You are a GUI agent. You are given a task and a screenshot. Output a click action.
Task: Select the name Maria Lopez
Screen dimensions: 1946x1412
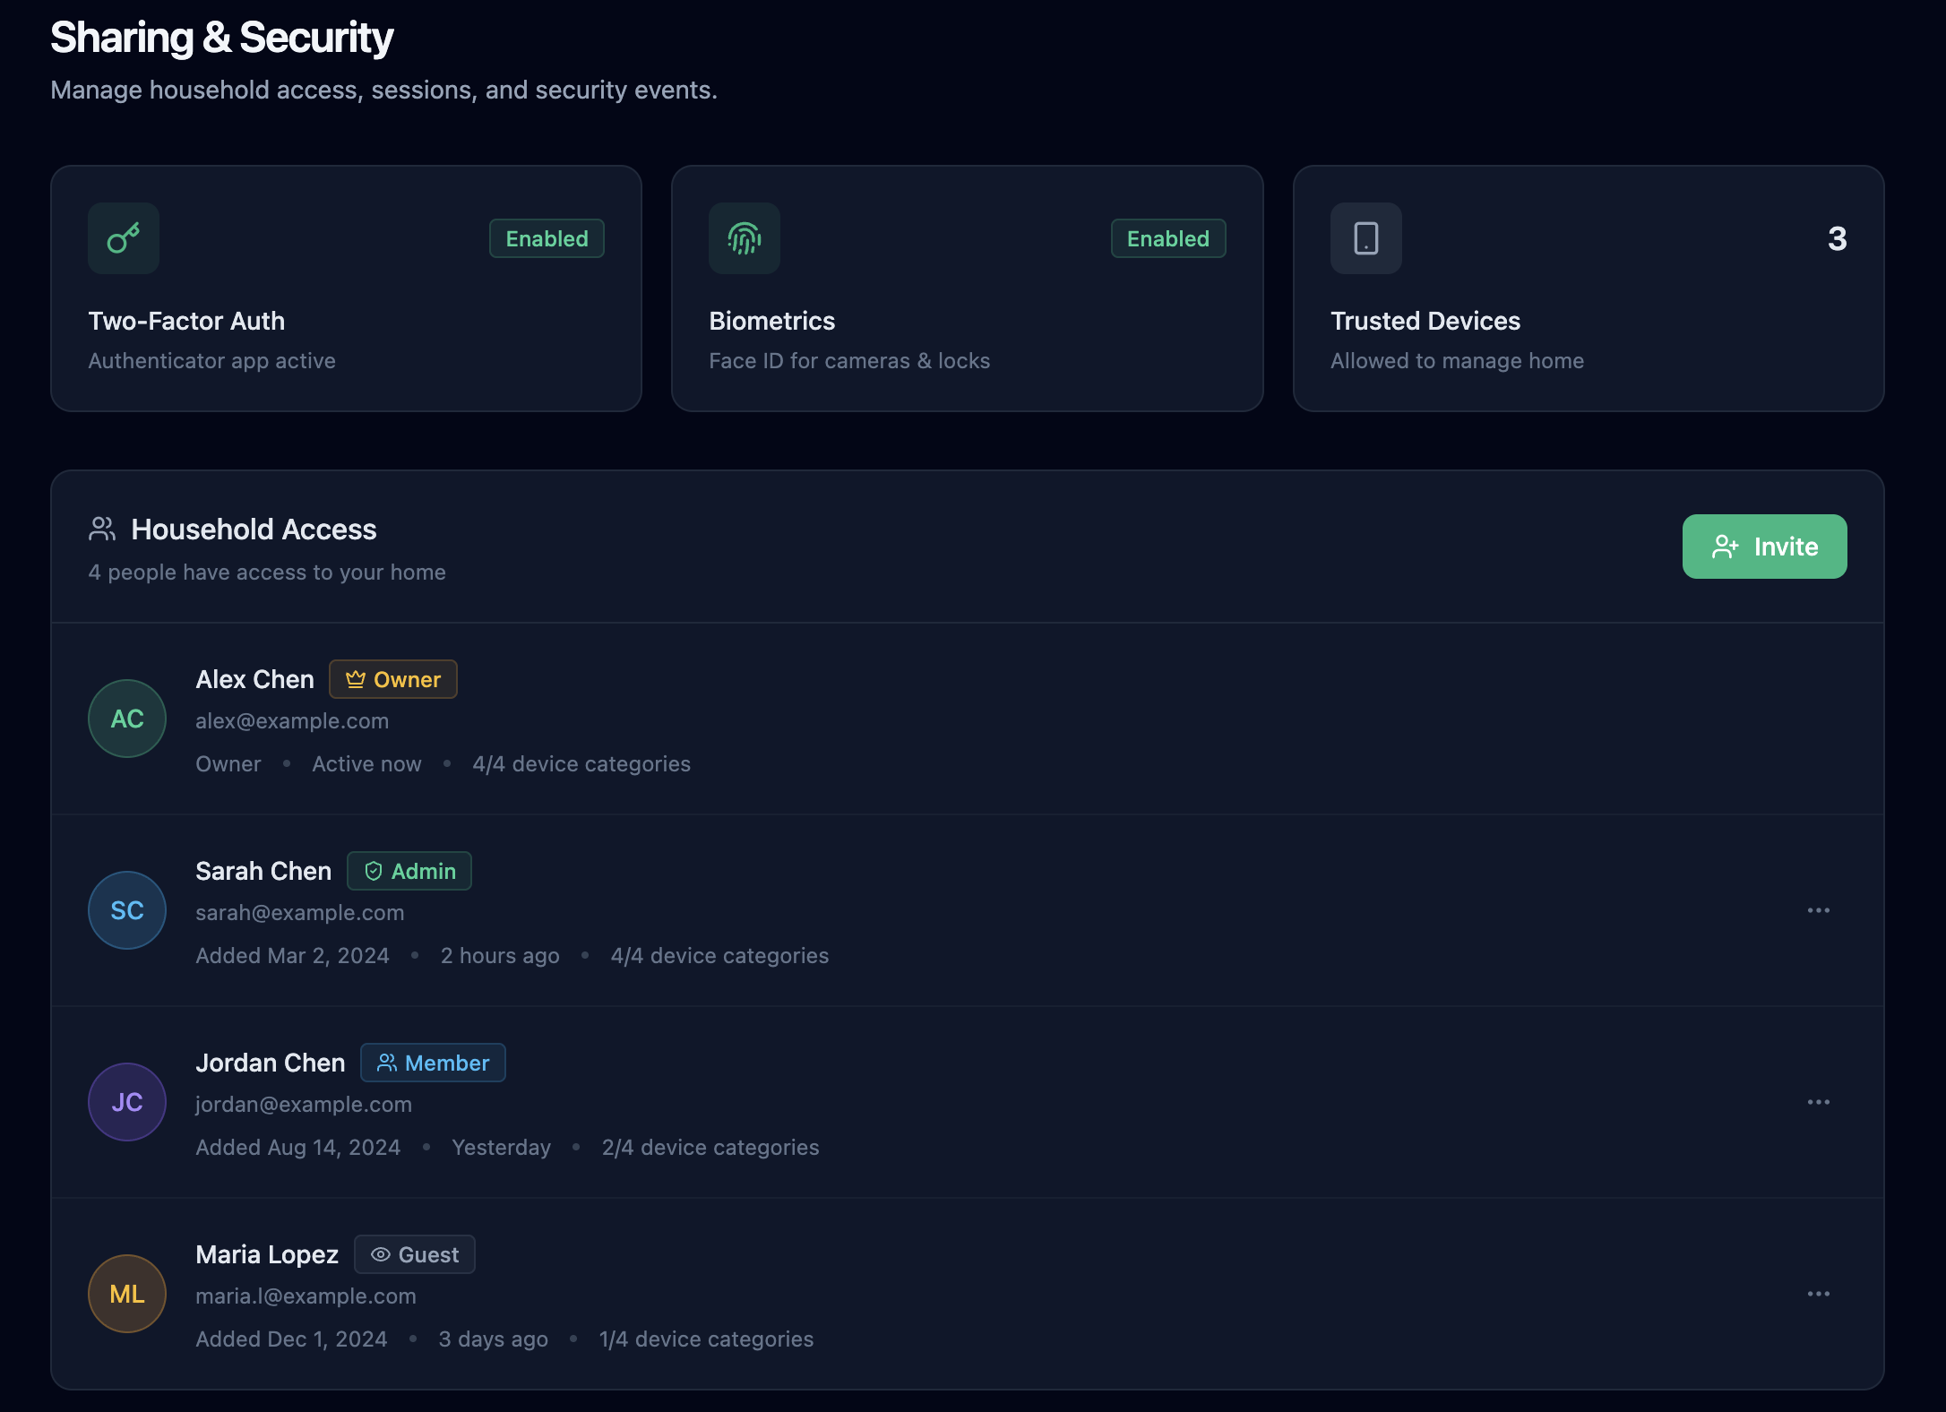coord(267,1254)
